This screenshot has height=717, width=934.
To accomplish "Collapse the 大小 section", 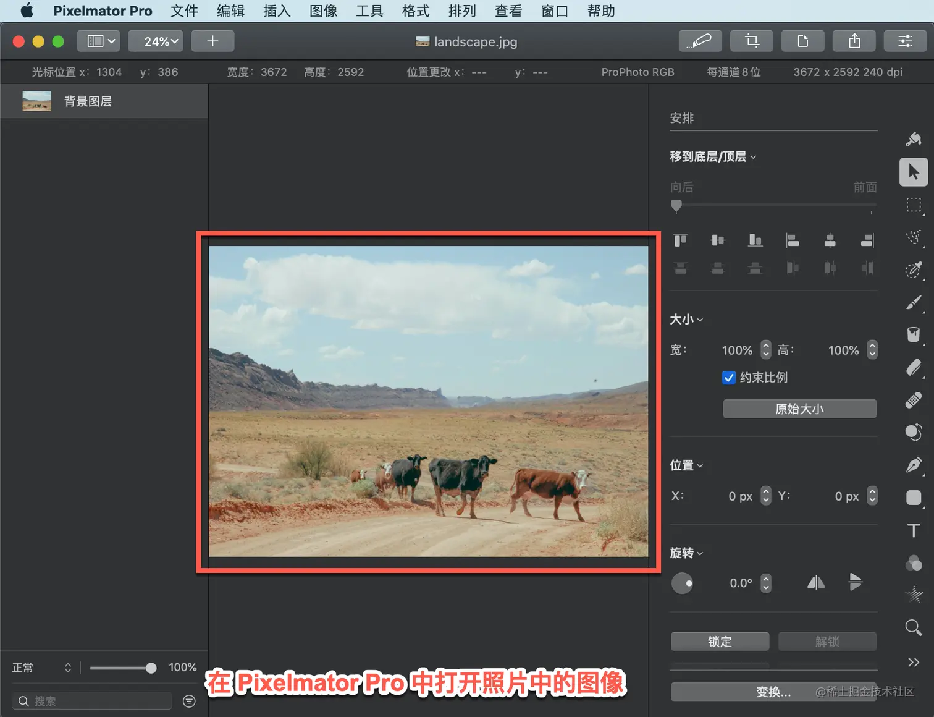I will [x=686, y=320].
